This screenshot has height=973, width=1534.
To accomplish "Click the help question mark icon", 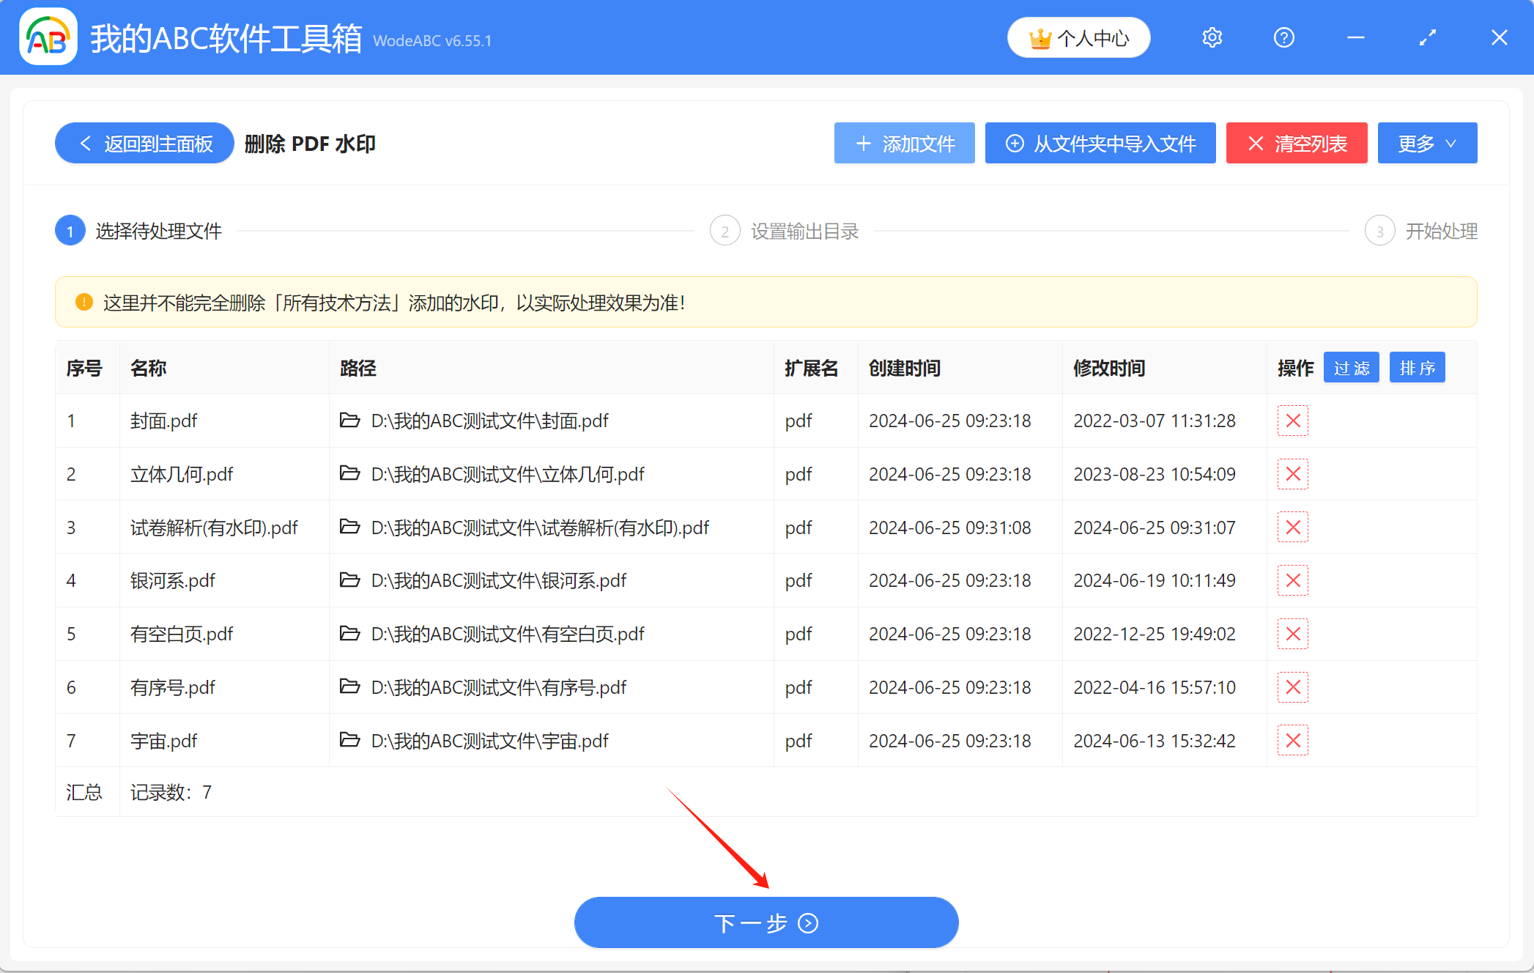I will tap(1283, 37).
